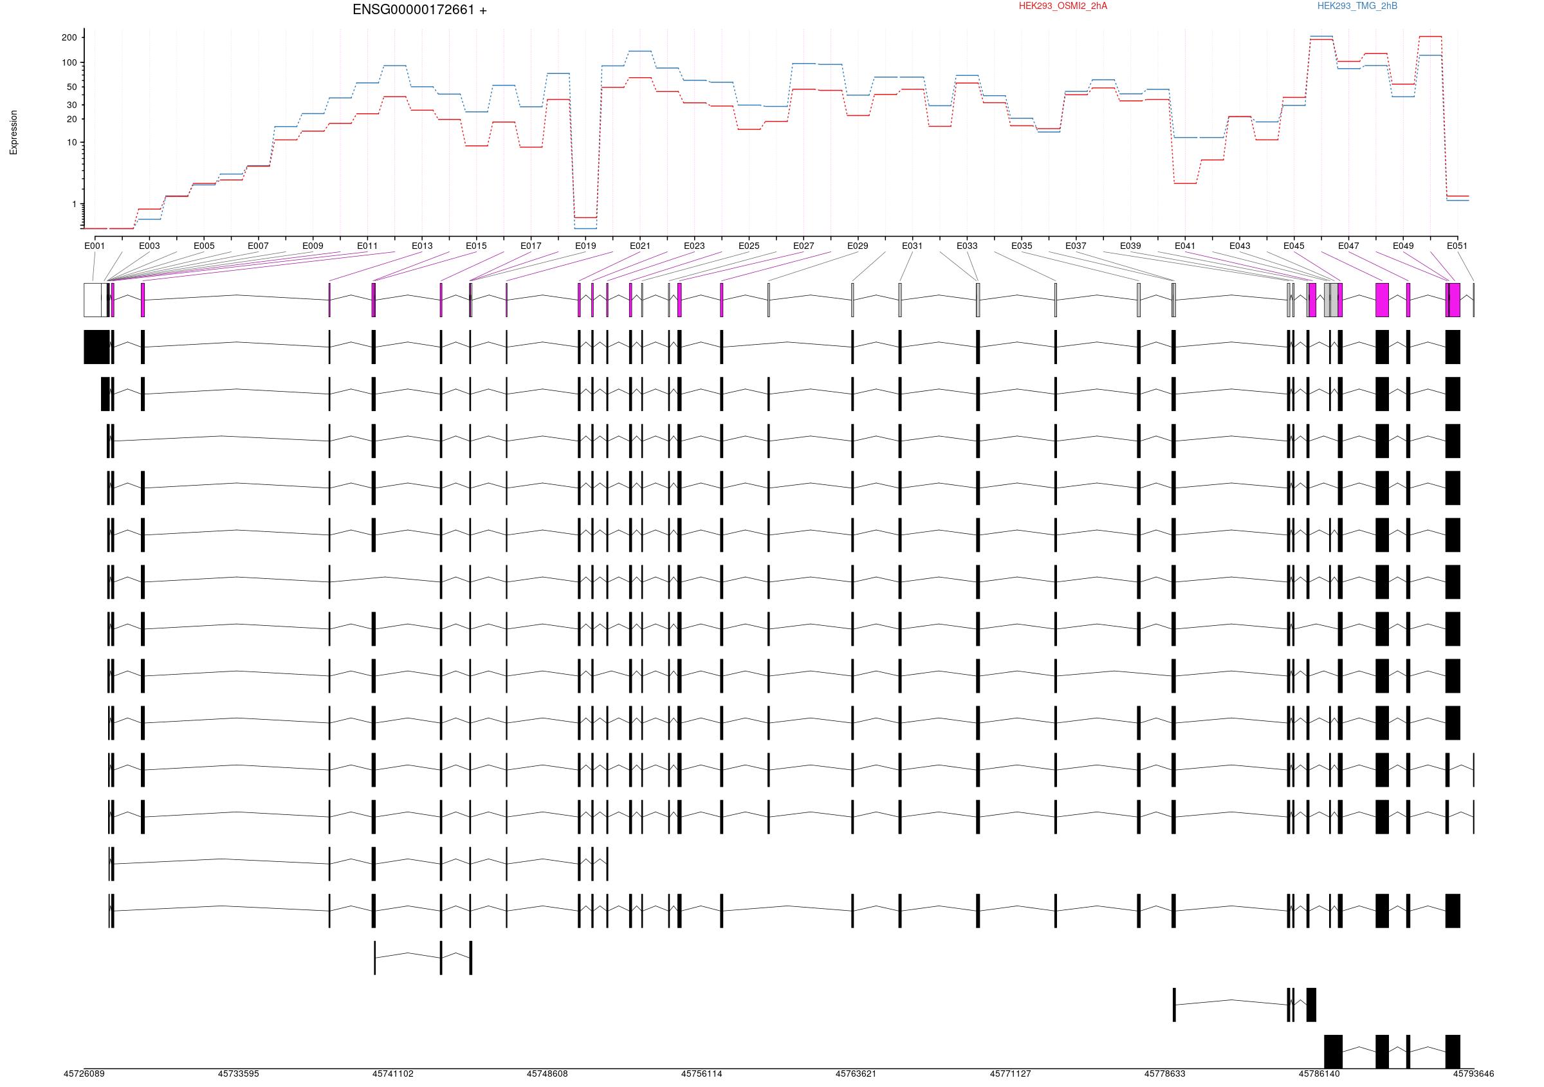Select exon bin label E011

[x=367, y=246]
